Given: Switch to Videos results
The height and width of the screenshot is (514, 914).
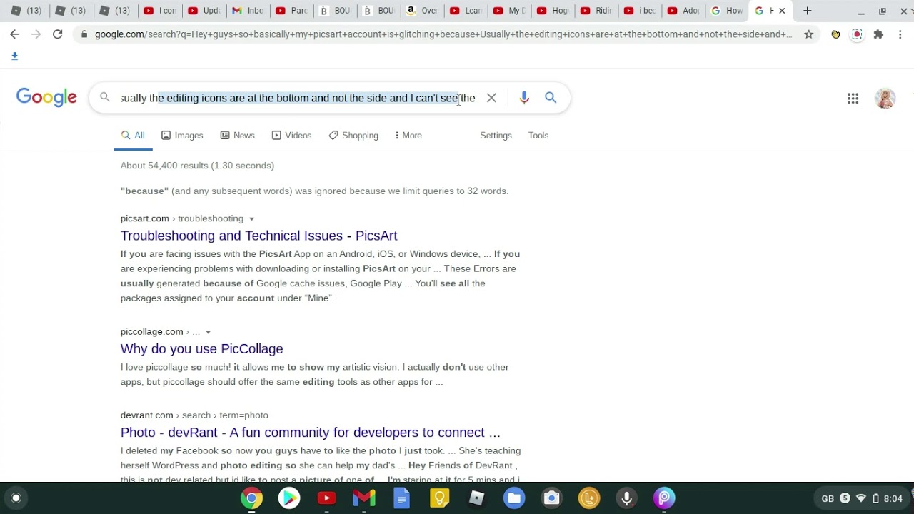Looking at the screenshot, I should pos(291,136).
